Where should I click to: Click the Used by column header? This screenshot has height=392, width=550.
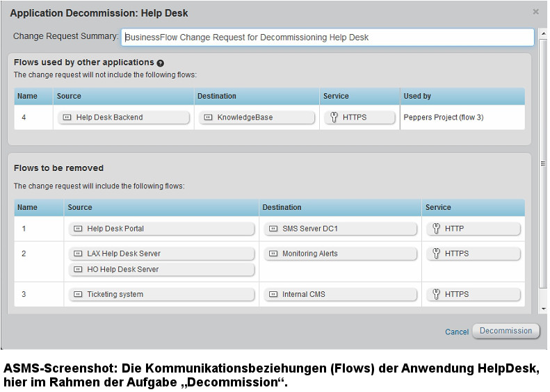(x=417, y=96)
